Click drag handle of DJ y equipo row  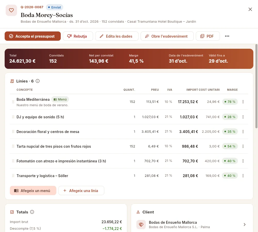13,117
